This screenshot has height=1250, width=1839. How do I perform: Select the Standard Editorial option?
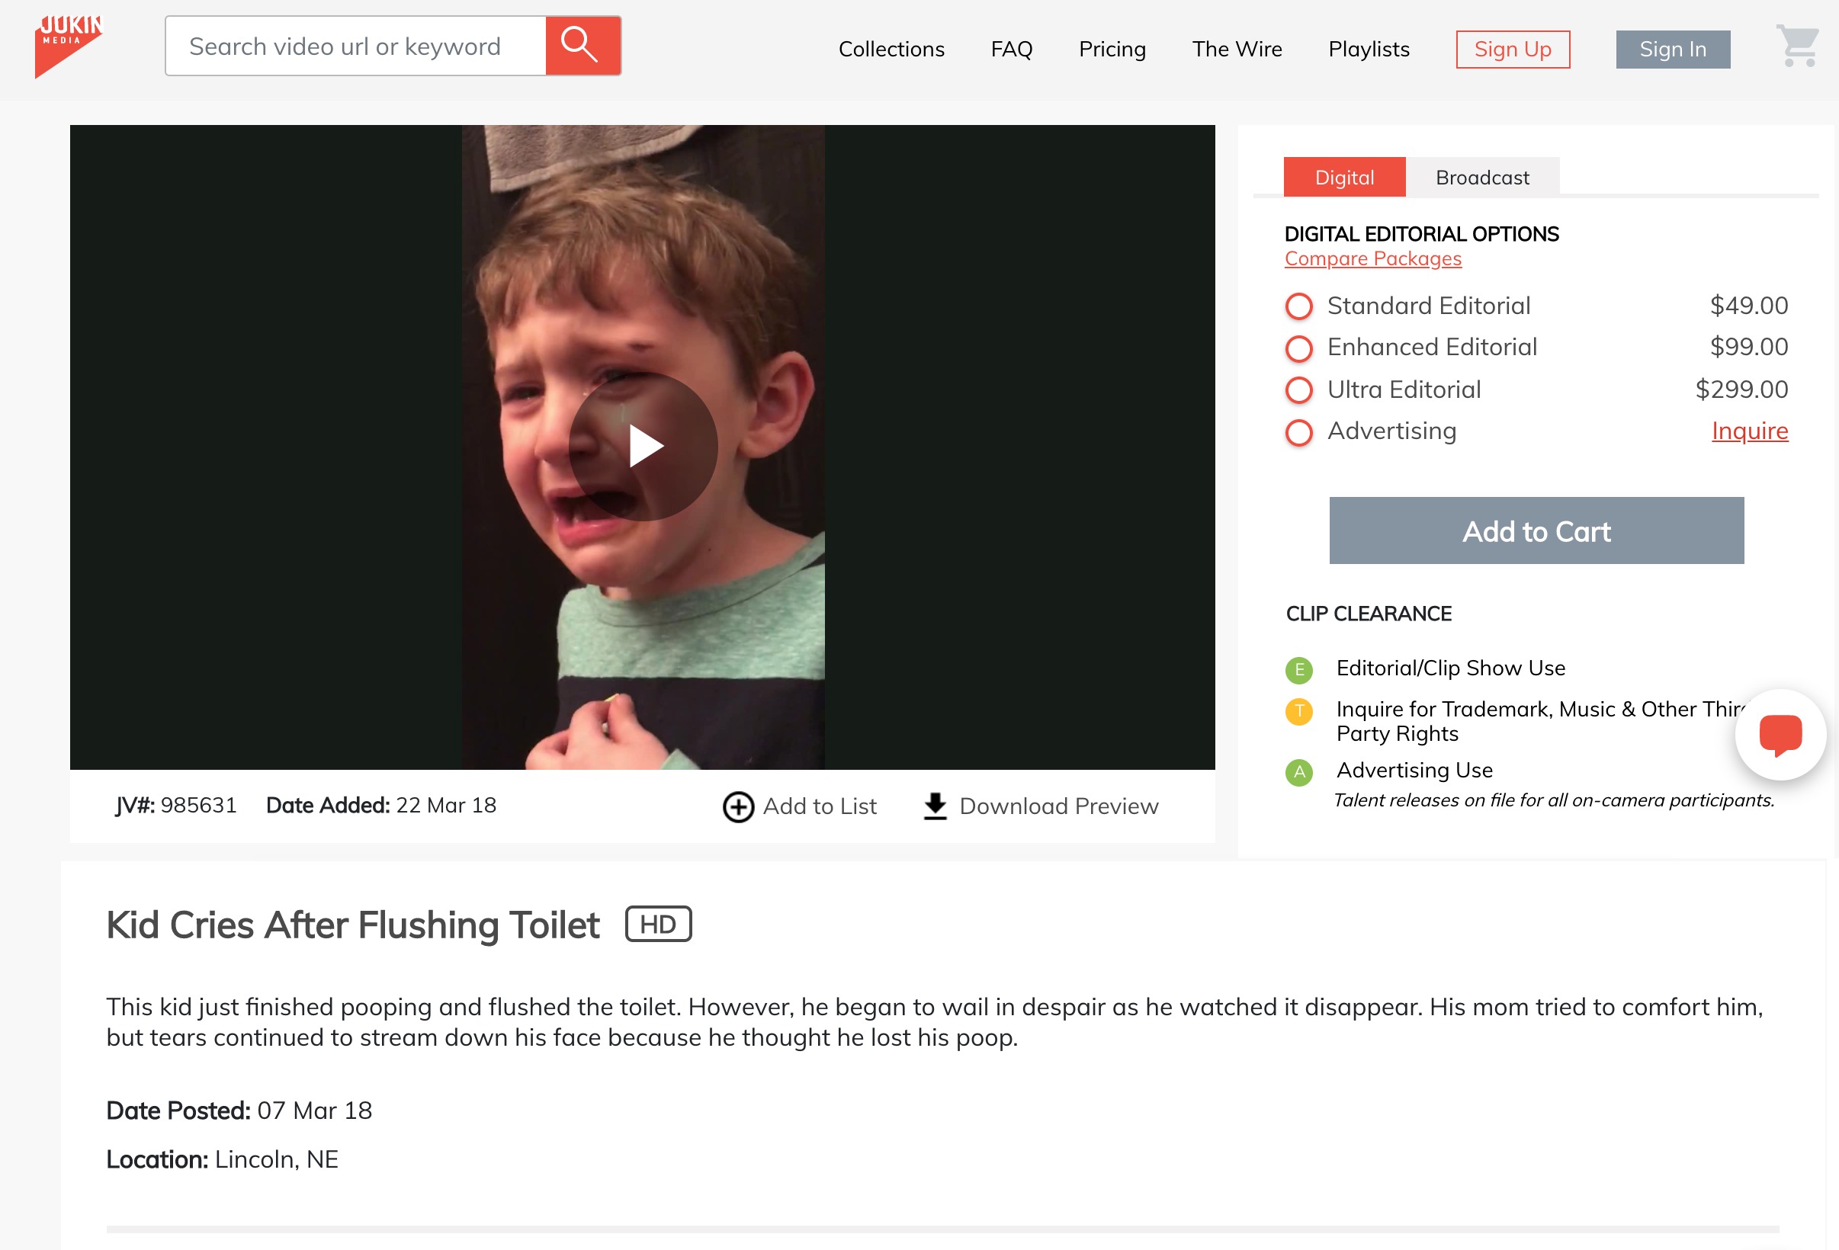coord(1298,306)
